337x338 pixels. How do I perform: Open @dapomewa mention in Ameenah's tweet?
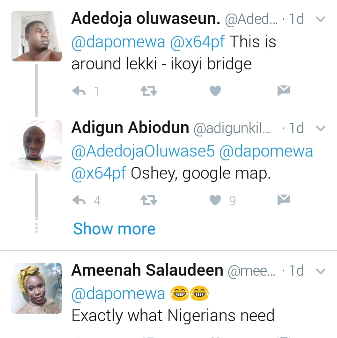(x=118, y=294)
